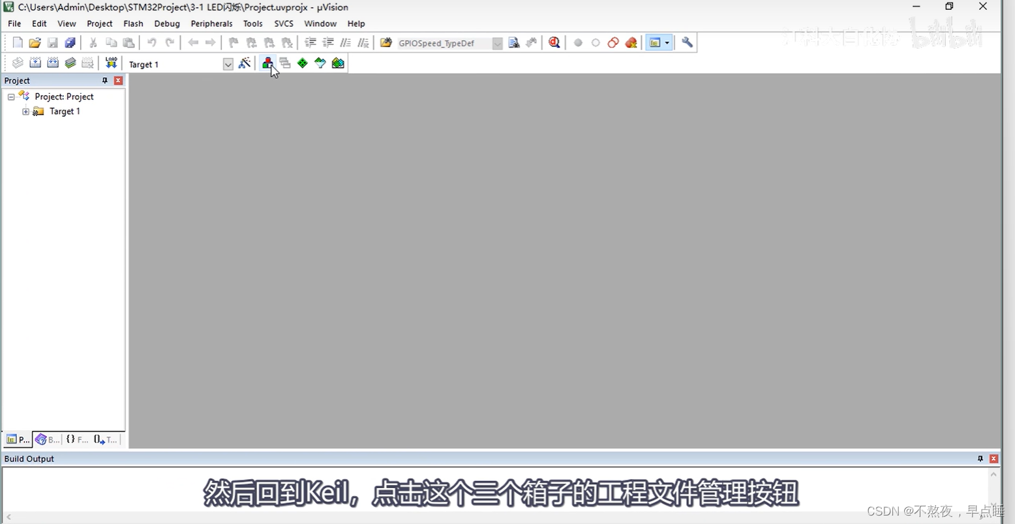Open the Configuration wrench icon
Viewport: 1015px width, 524px height.
tap(686, 42)
